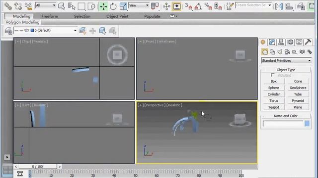Open the Selection ribbon tab
Screen dimensions: 318x178
pyautogui.click(x=82, y=16)
